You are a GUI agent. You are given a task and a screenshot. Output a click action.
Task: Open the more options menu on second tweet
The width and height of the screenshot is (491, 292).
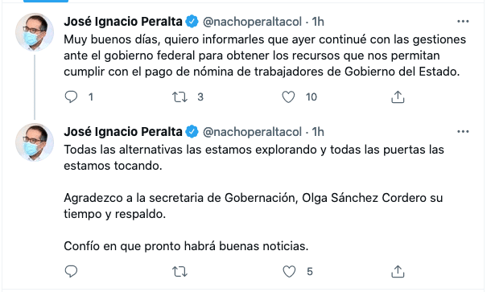click(463, 131)
